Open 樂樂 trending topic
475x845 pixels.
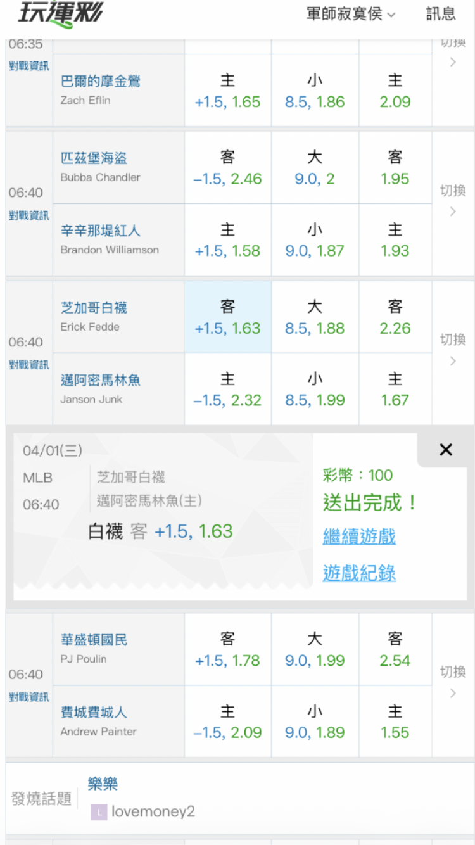coord(103,784)
